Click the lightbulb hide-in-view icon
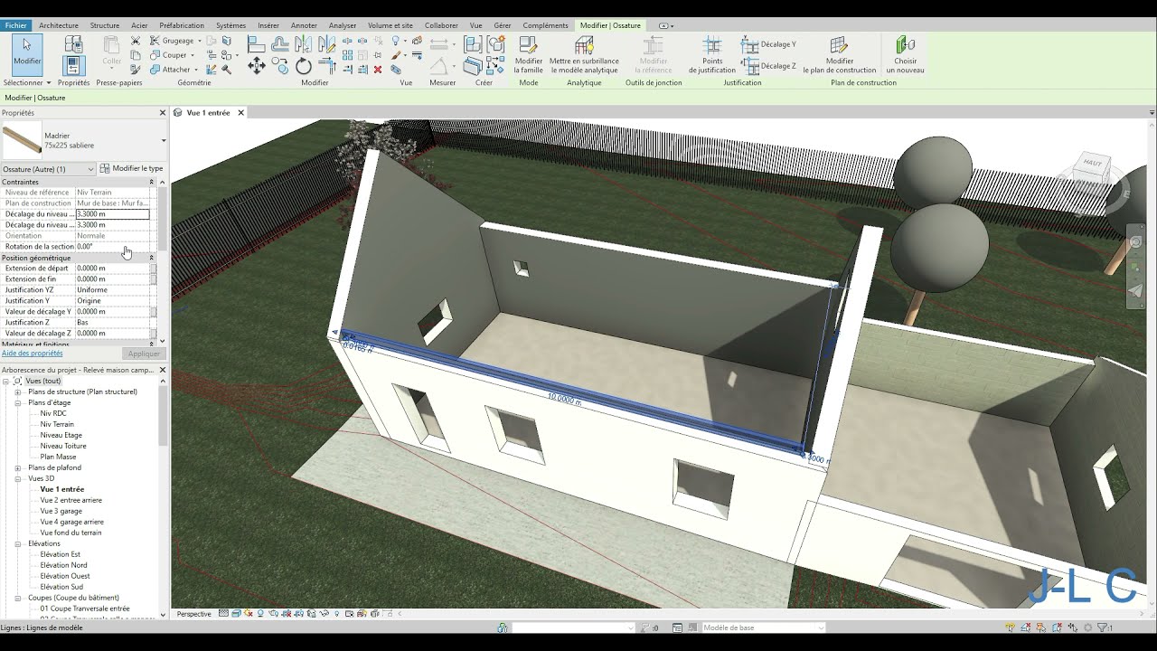The height and width of the screenshot is (651, 1157). pyautogui.click(x=395, y=42)
